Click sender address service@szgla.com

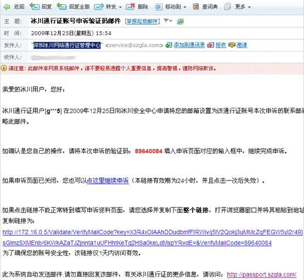click(x=134, y=45)
